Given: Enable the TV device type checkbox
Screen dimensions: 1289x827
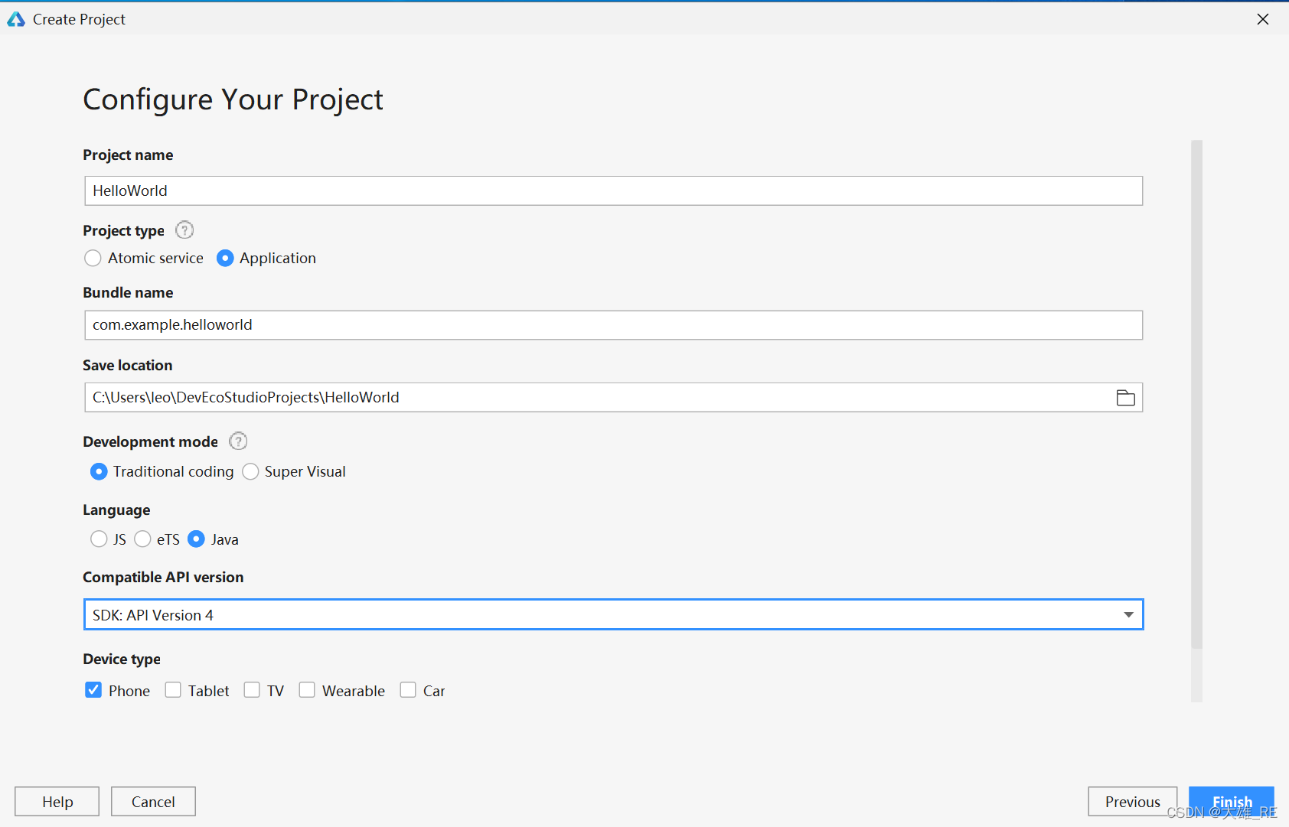Looking at the screenshot, I should [252, 690].
